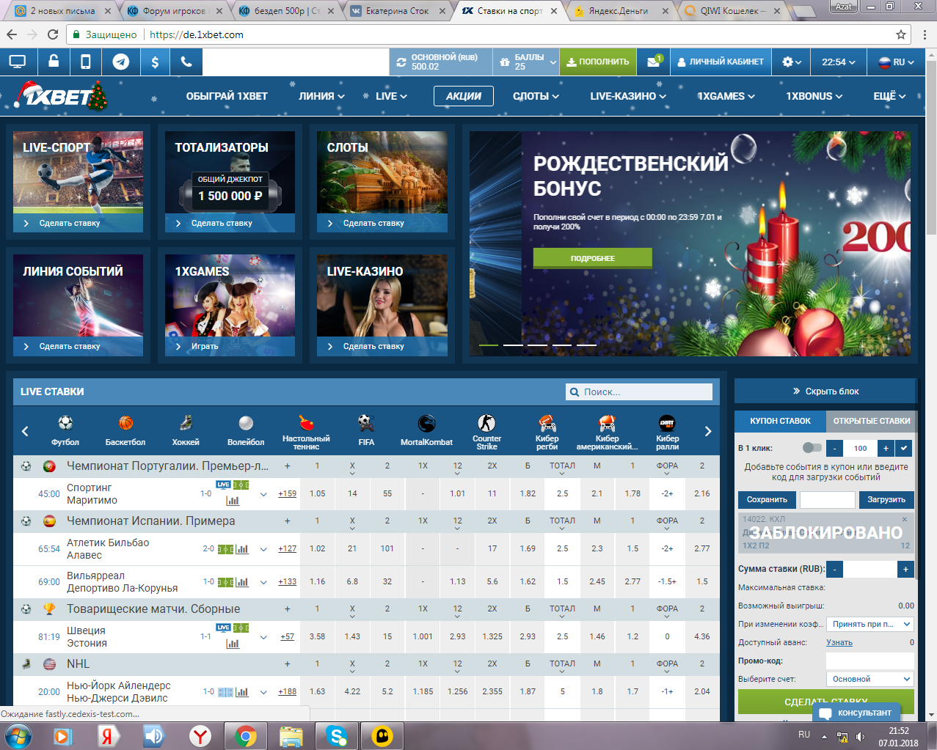Viewport: 937px width, 750px height.
Task: Select Волейбол sport icon
Action: (x=246, y=430)
